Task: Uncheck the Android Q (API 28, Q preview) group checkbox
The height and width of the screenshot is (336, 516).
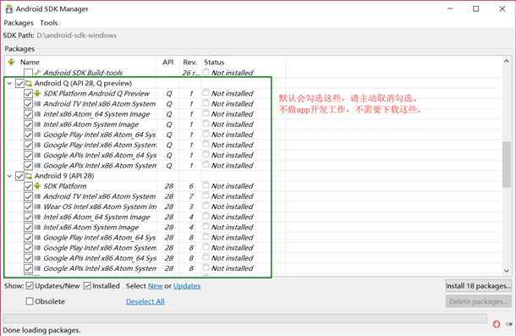Action: coord(19,83)
